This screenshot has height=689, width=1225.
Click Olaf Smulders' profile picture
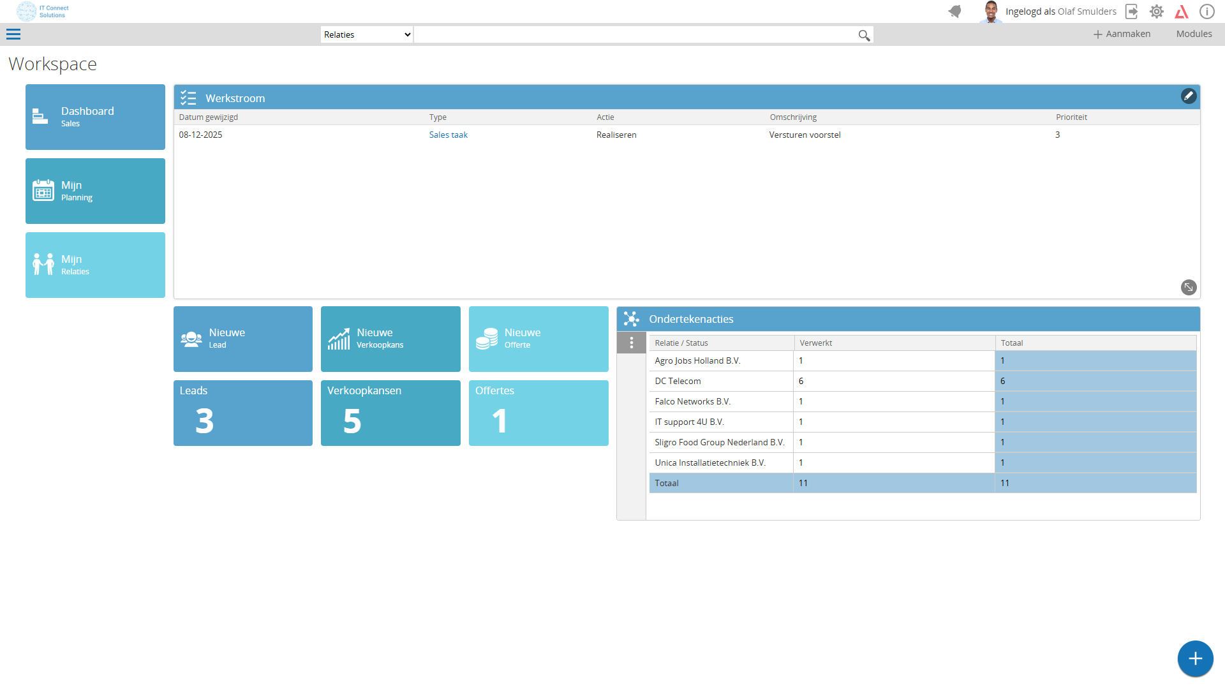991,11
